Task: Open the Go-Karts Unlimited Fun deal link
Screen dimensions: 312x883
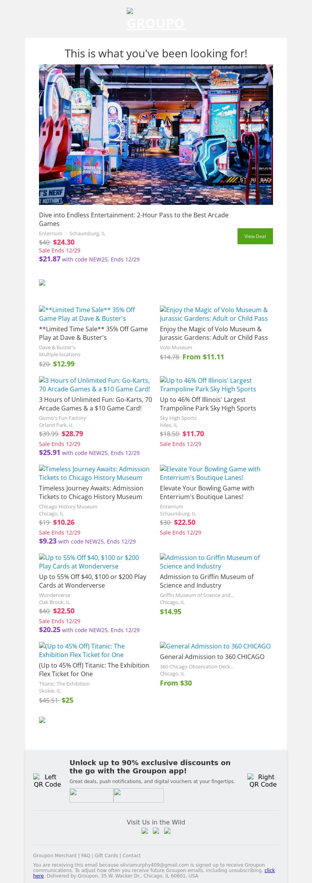Action: [95, 385]
